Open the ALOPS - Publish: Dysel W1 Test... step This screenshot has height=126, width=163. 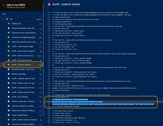point(21,92)
